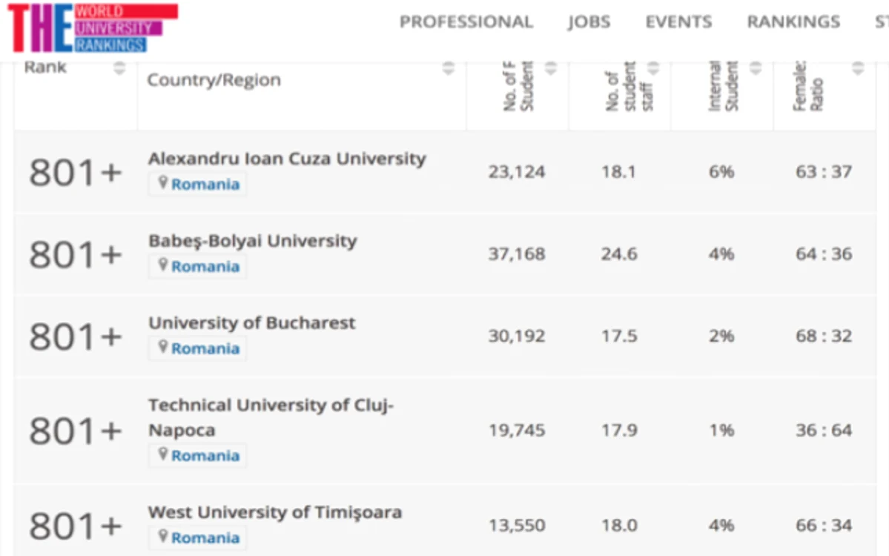
Task: Click location pin under Babeş-Bolyai University
Action: click(162, 265)
